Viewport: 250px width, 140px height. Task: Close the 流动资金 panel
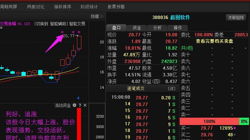coord(85,105)
